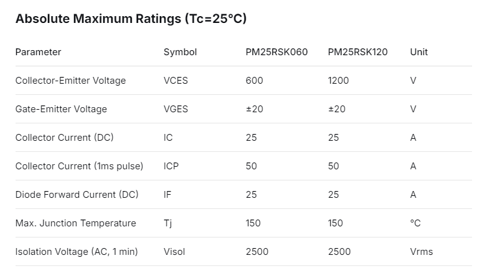
Task: Select the ICP symbol cell
Action: coord(171,166)
